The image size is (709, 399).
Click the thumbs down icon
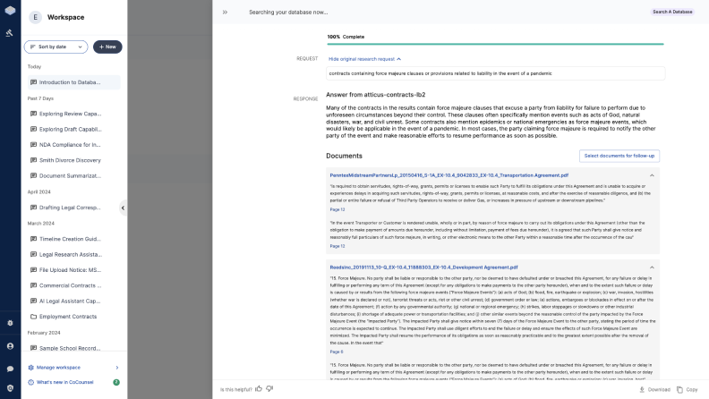click(x=269, y=388)
